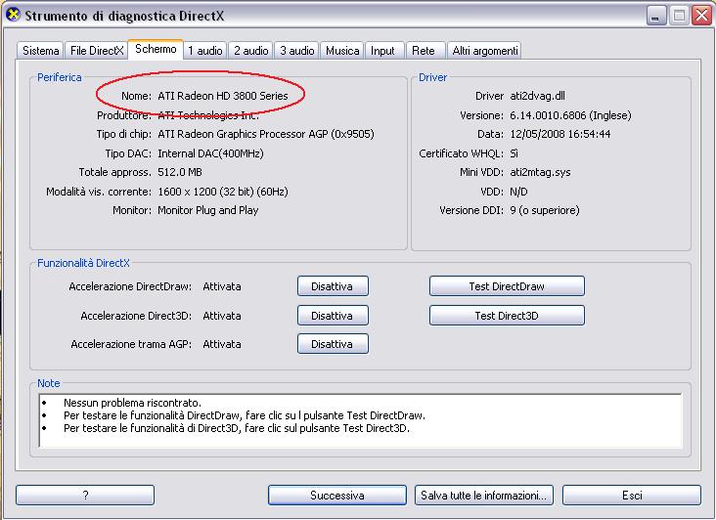
Task: Click the driver name ati2dvag.dll
Action: (537, 96)
